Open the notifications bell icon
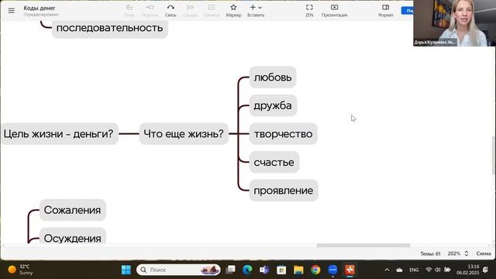This screenshot has height=279, width=496. 486,270
